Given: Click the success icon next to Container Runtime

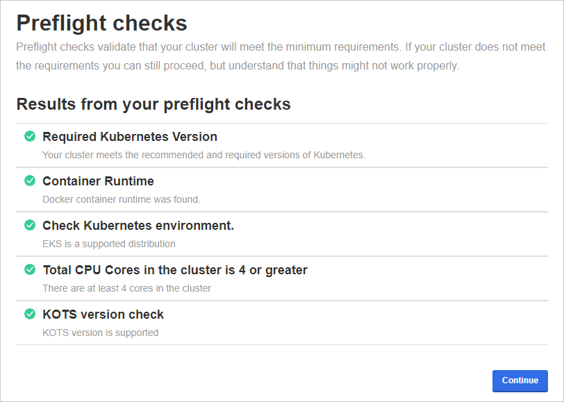Looking at the screenshot, I should (x=29, y=181).
